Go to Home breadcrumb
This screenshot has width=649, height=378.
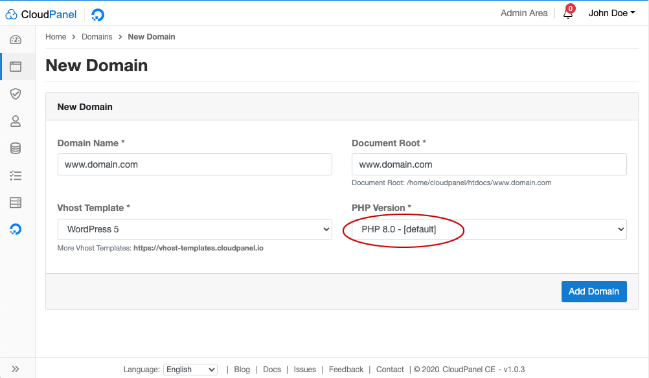56,37
